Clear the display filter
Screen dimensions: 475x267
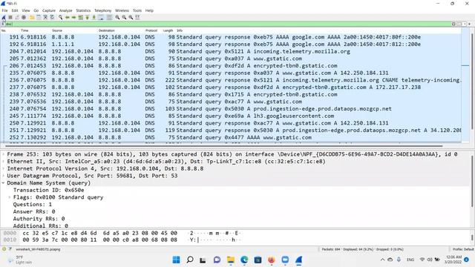[453, 24]
